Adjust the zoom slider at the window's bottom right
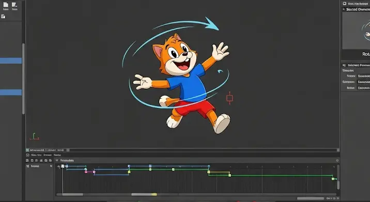 click(311, 198)
